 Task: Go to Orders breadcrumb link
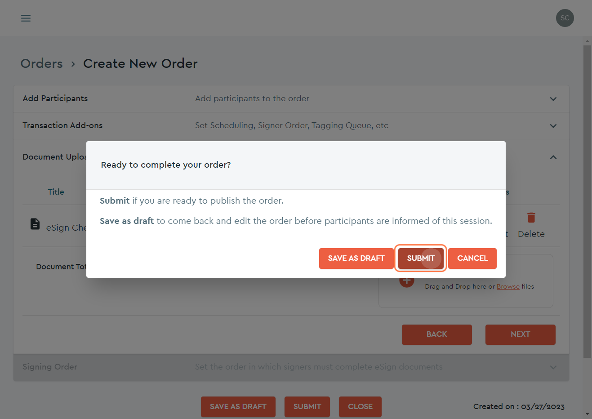click(41, 63)
